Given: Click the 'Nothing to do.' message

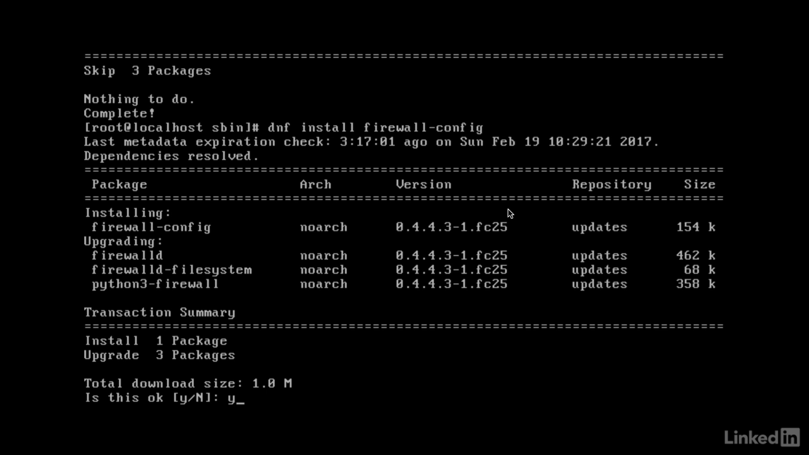Looking at the screenshot, I should 139,99.
